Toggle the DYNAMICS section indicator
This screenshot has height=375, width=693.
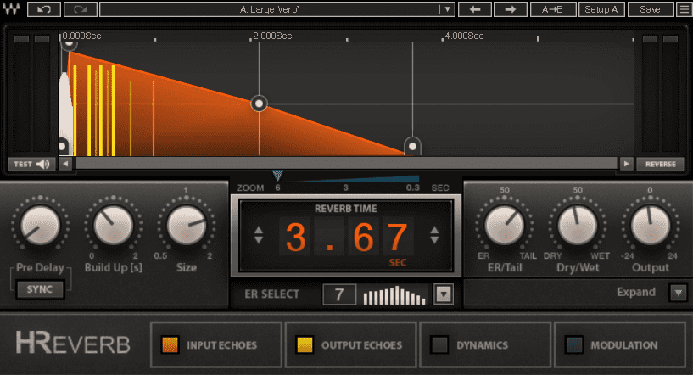tap(439, 345)
